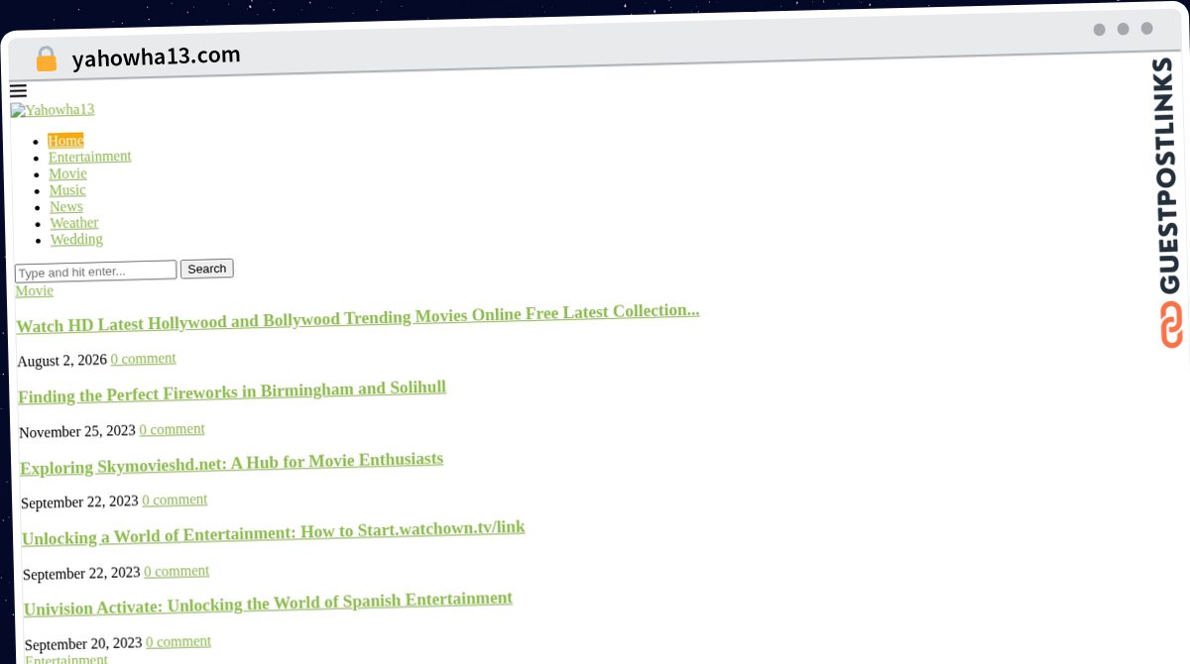Viewport: 1190px width, 664px height.
Task: Open 'Unlocking a World of Entertainment' article
Action: [274, 533]
